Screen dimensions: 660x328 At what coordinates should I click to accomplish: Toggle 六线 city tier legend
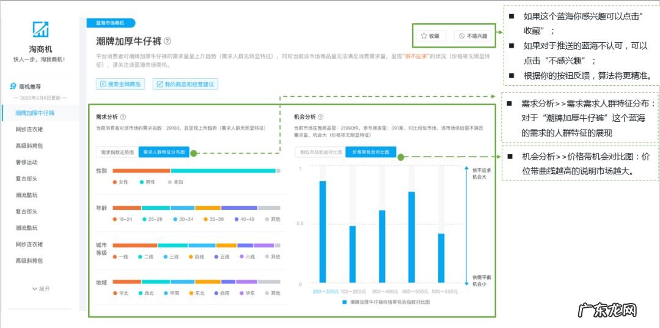(248, 256)
